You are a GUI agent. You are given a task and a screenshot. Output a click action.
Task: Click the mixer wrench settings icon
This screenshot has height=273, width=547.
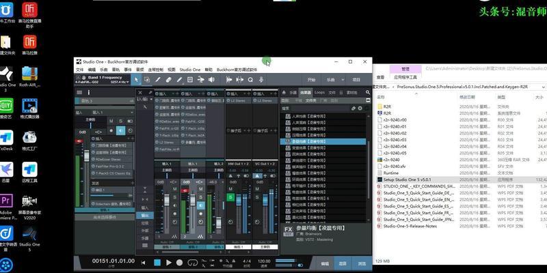(145, 107)
